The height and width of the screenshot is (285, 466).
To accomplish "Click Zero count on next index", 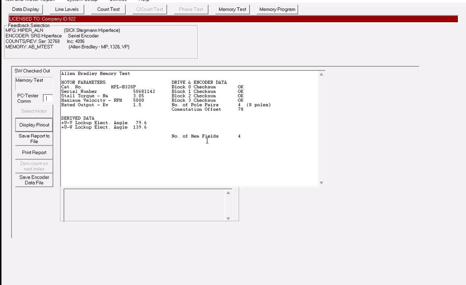I will [34, 166].
